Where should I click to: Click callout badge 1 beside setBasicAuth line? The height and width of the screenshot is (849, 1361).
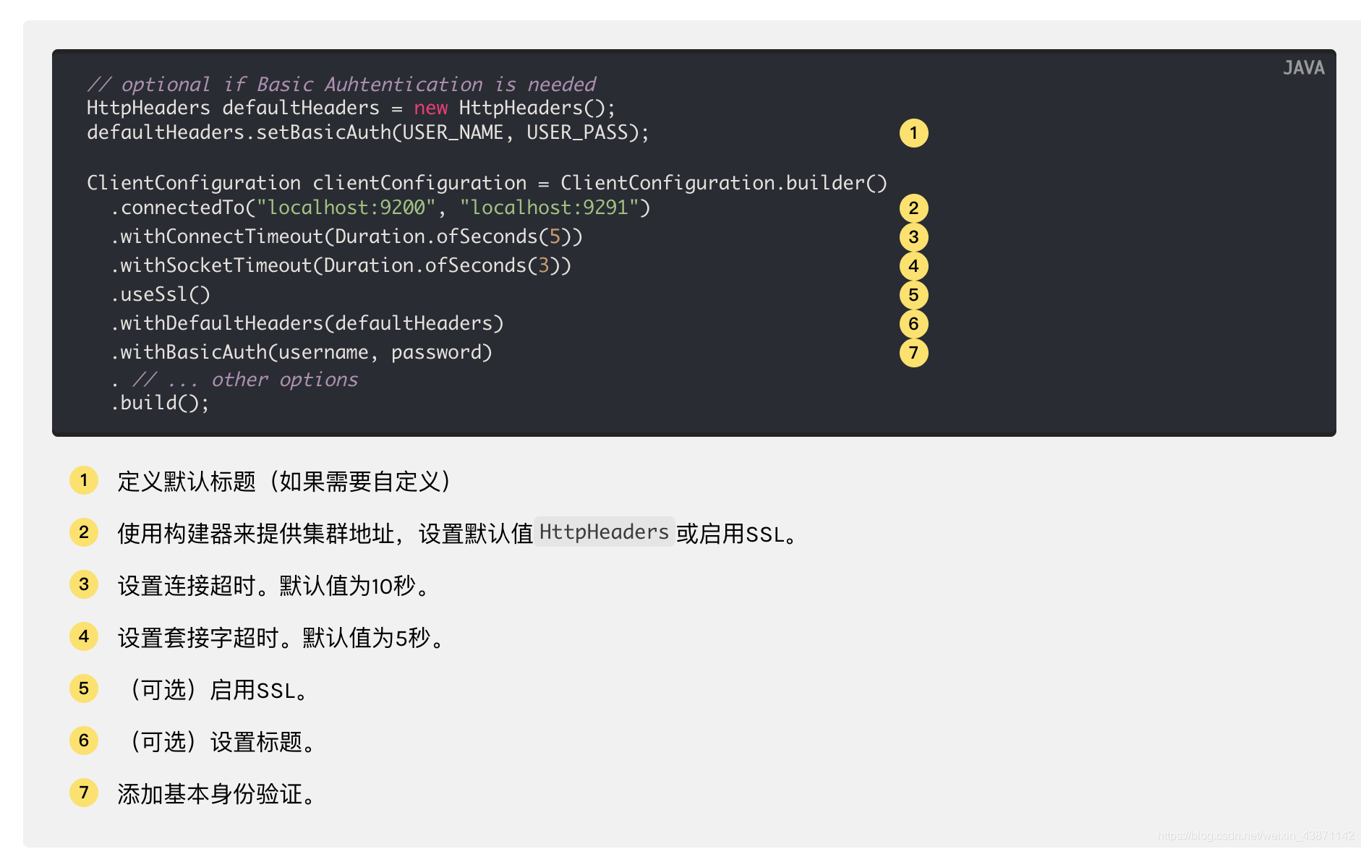[x=913, y=133]
